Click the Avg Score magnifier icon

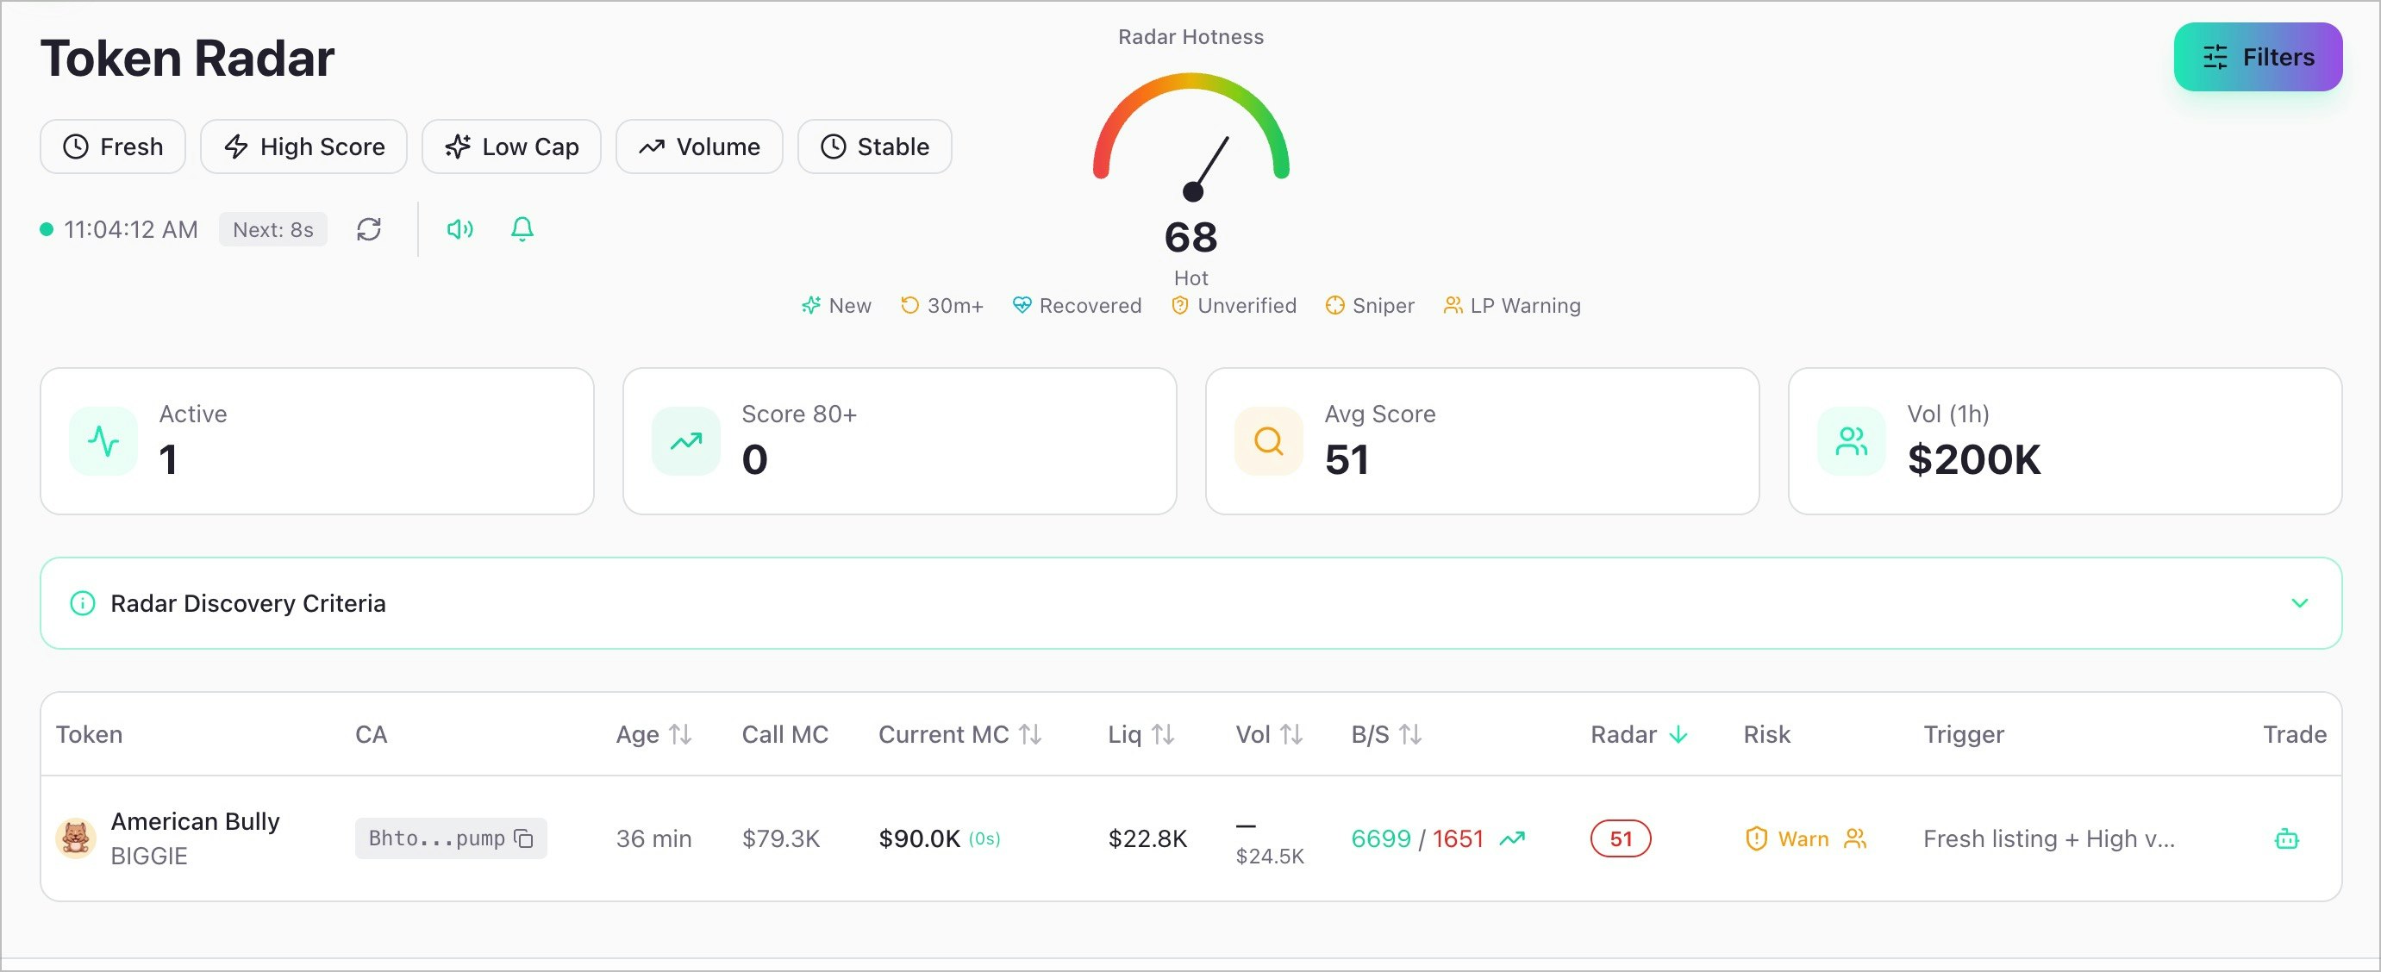point(1268,442)
